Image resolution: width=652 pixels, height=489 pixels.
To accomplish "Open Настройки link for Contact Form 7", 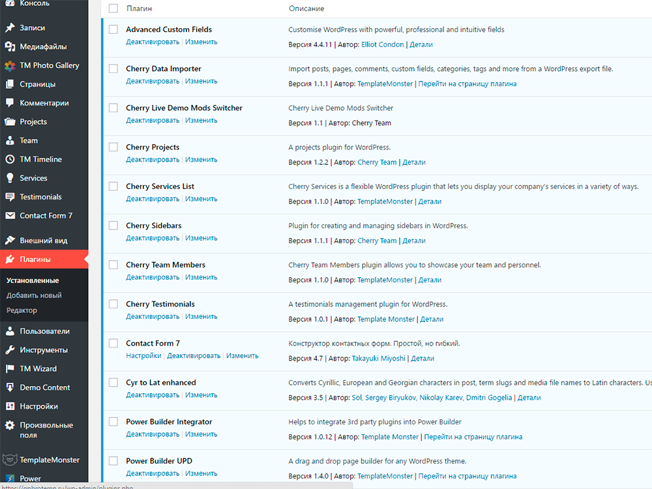I will pos(143,355).
